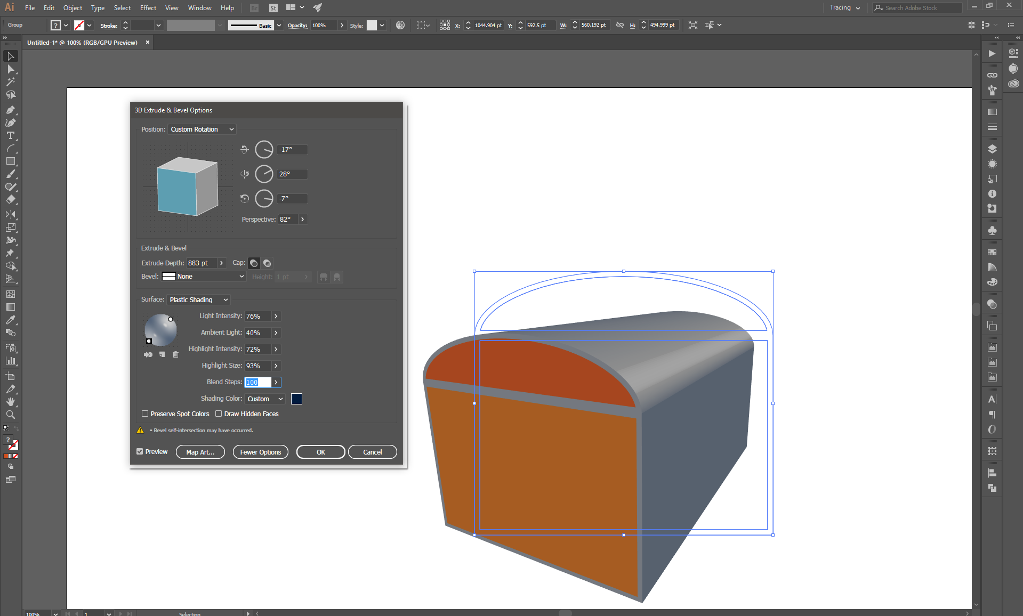Select the Direct Selection tool
This screenshot has width=1023, height=616.
(10, 69)
